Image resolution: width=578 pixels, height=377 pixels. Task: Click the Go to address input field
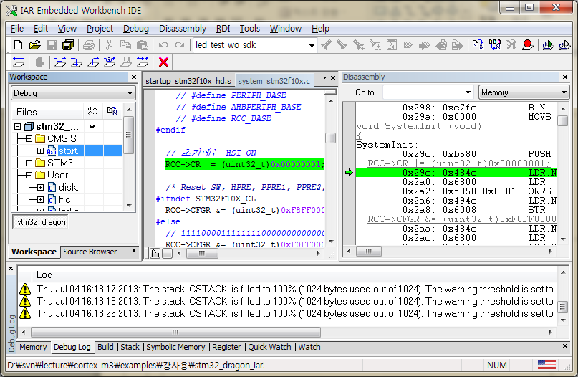423,92
